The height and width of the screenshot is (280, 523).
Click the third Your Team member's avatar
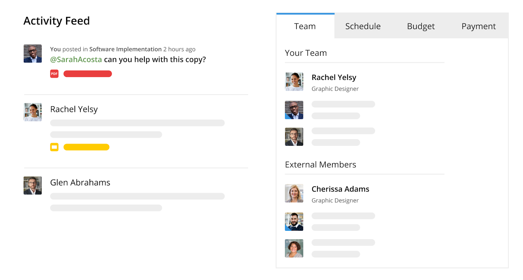pyautogui.click(x=294, y=136)
